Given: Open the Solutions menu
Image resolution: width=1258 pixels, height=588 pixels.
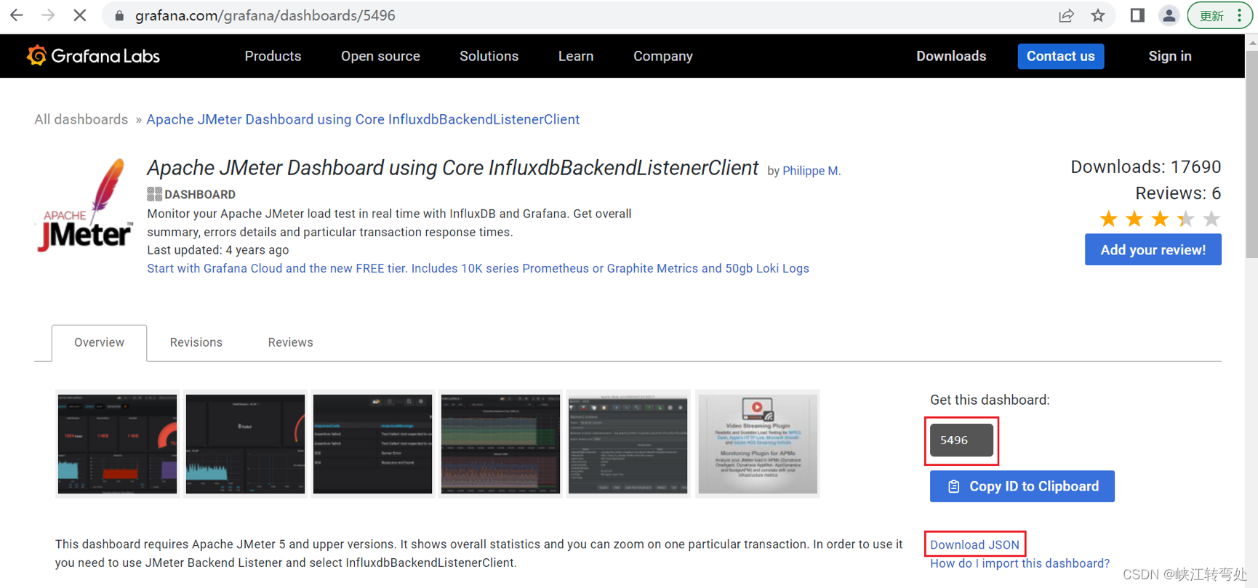Looking at the screenshot, I should click(x=489, y=56).
